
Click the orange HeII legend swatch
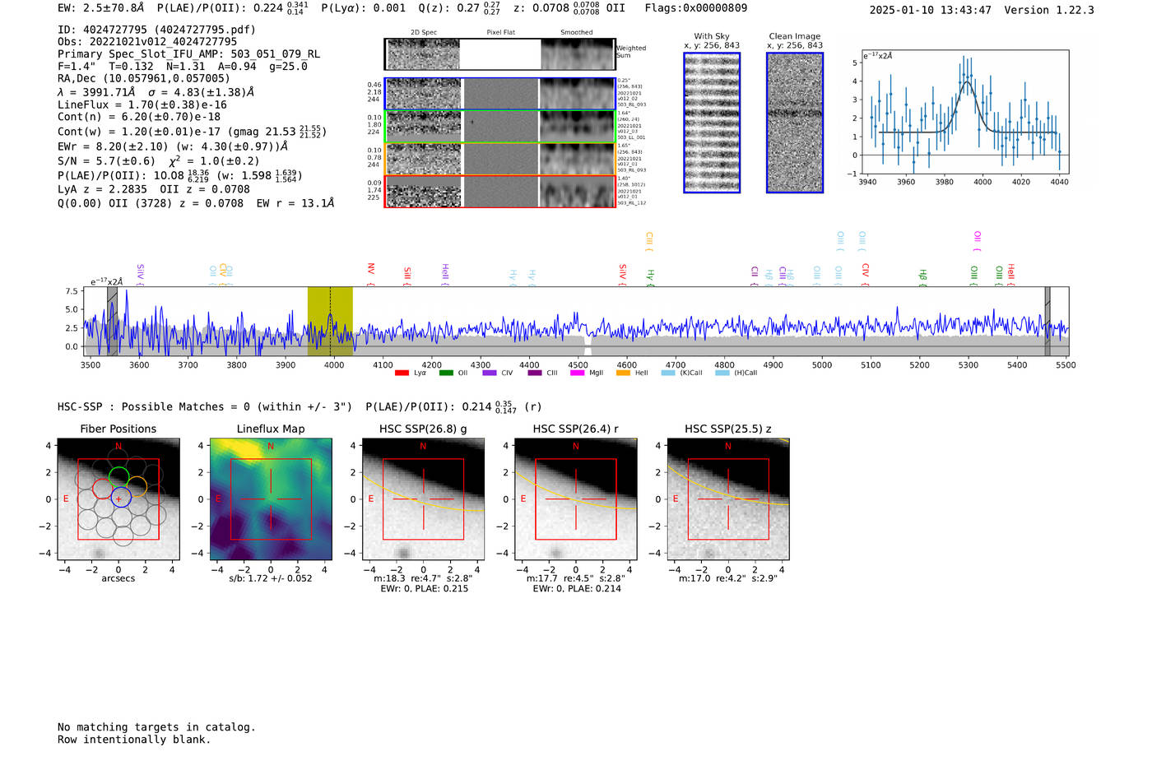click(623, 373)
